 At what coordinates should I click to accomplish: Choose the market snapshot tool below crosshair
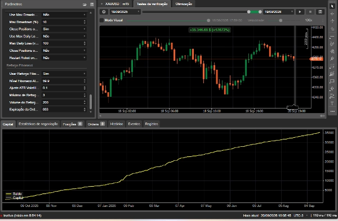[x=332, y=21]
